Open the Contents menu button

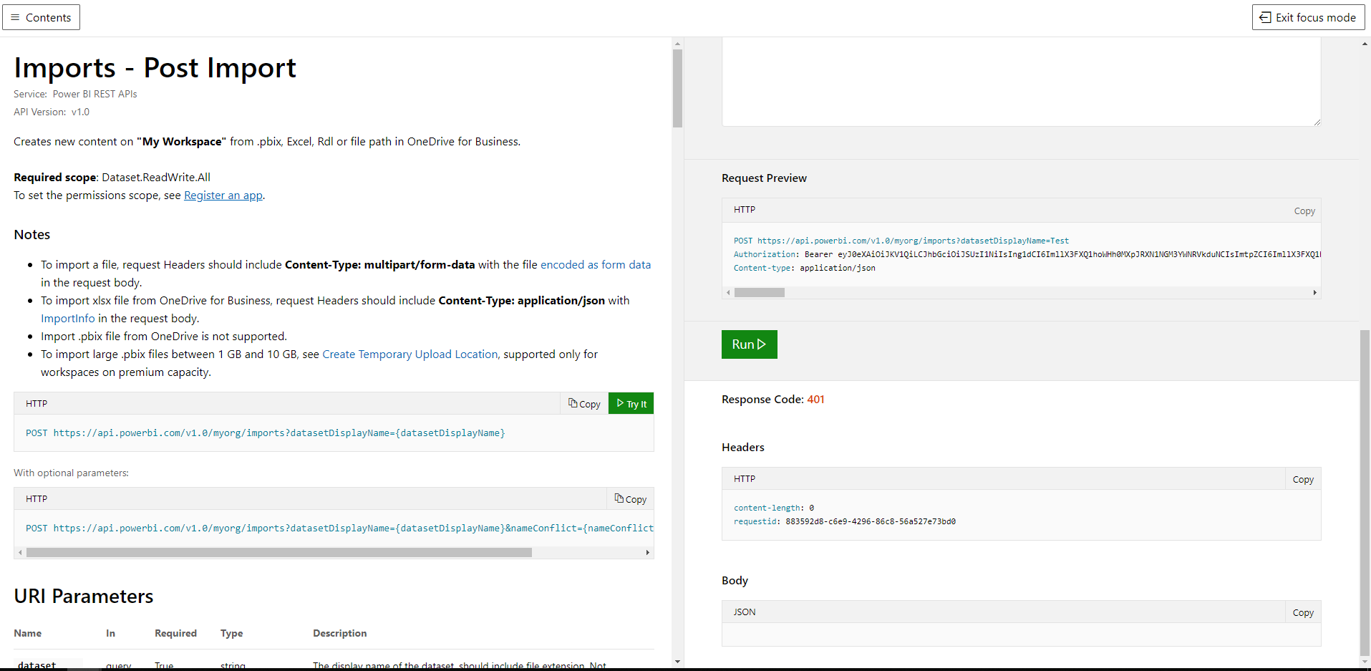41,17
